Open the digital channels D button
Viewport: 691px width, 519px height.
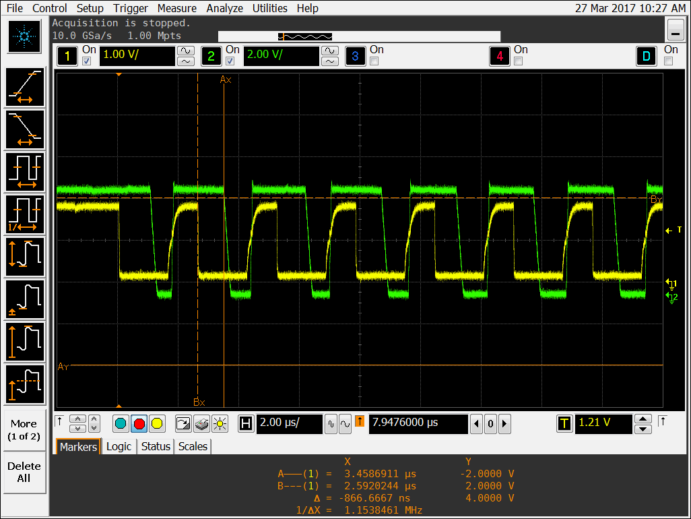click(x=647, y=56)
